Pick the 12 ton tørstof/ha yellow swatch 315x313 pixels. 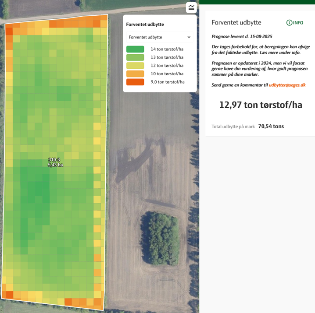(135, 66)
